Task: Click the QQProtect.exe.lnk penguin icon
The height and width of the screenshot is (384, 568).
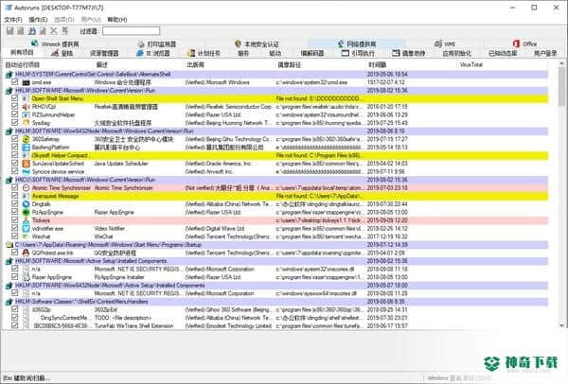Action: coord(26,253)
